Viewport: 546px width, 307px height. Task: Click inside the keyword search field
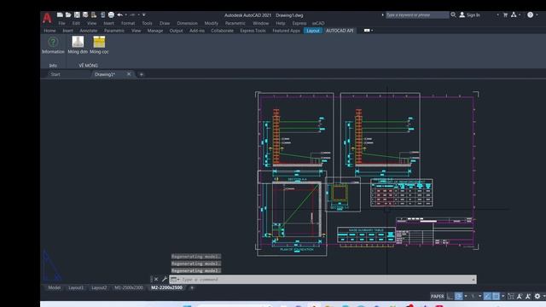[417, 15]
